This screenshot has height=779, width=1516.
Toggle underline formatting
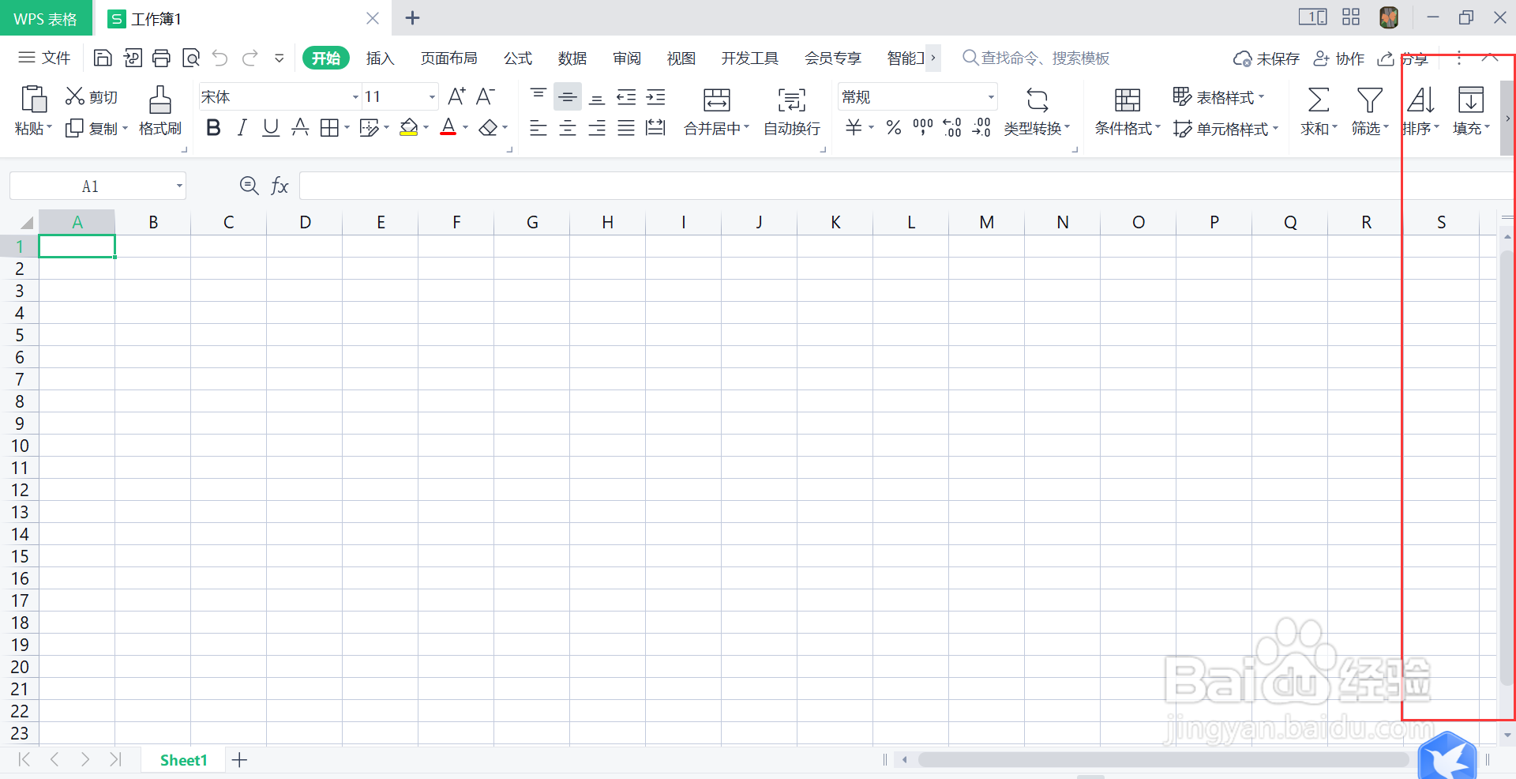(x=270, y=127)
